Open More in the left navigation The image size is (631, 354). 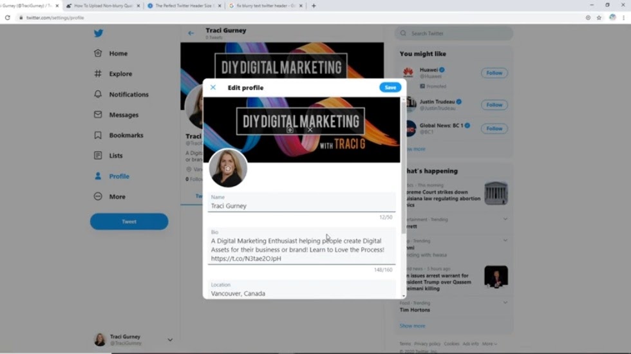[117, 197]
